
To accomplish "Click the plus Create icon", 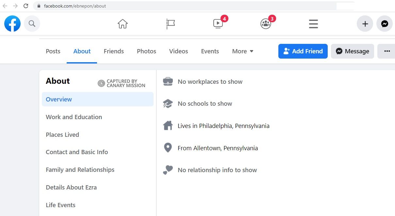I will coord(365,24).
